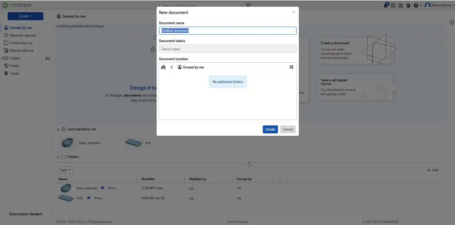This screenshot has height=225, width=455.
Task: Click the Create button in dialog
Action: point(270,129)
